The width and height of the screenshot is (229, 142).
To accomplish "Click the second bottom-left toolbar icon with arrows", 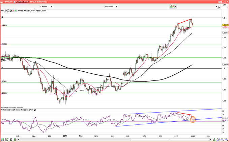I will coord(6,140).
